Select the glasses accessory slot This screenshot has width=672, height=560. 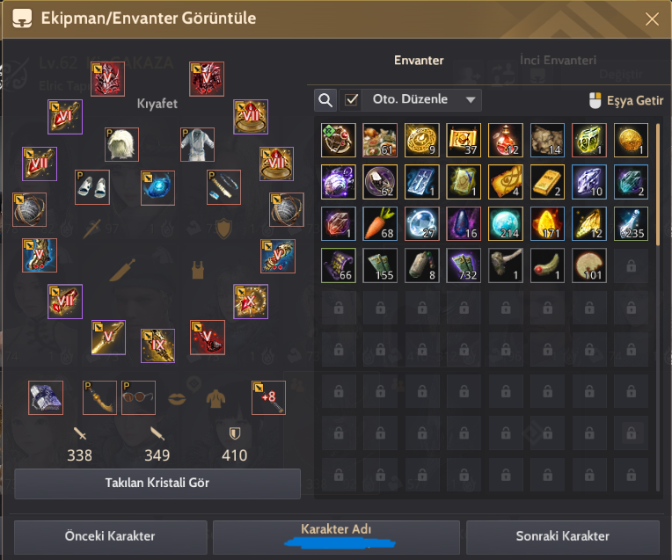coord(138,397)
